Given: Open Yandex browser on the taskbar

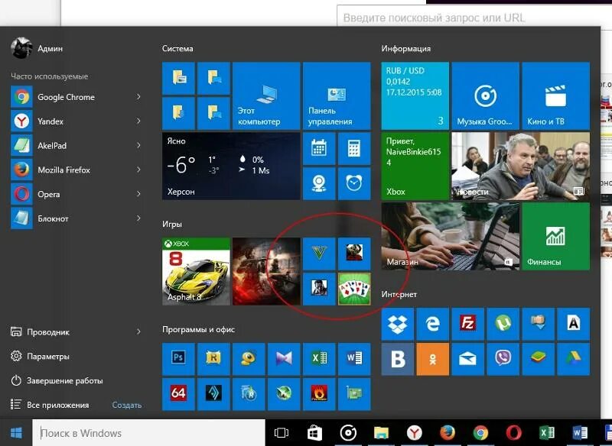Looking at the screenshot, I should 414,433.
